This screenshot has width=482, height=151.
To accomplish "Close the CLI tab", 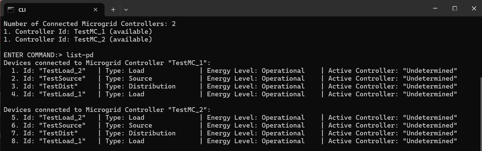I will [x=96, y=10].
